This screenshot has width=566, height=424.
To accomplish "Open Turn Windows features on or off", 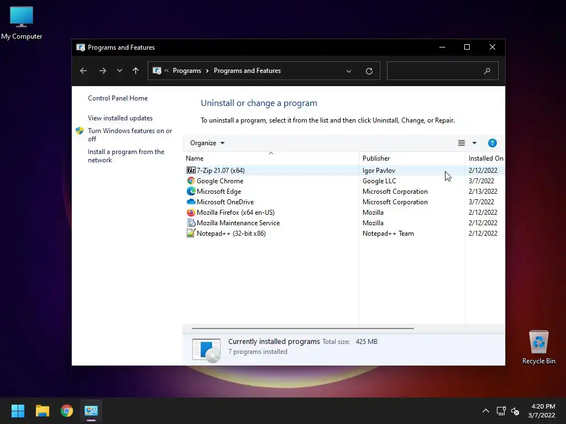I will pos(130,135).
